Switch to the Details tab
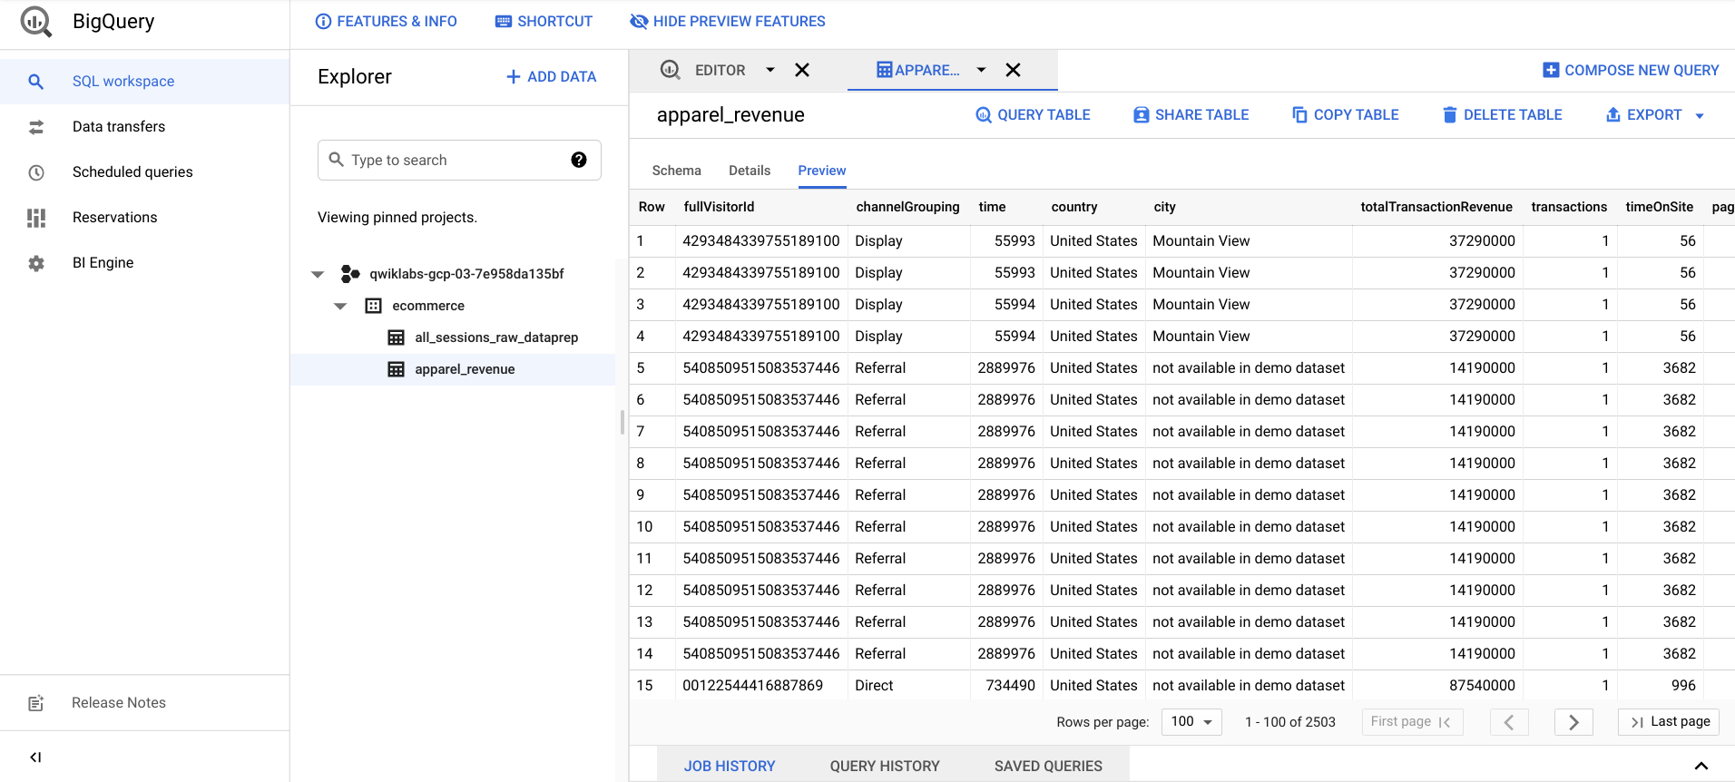 click(750, 171)
